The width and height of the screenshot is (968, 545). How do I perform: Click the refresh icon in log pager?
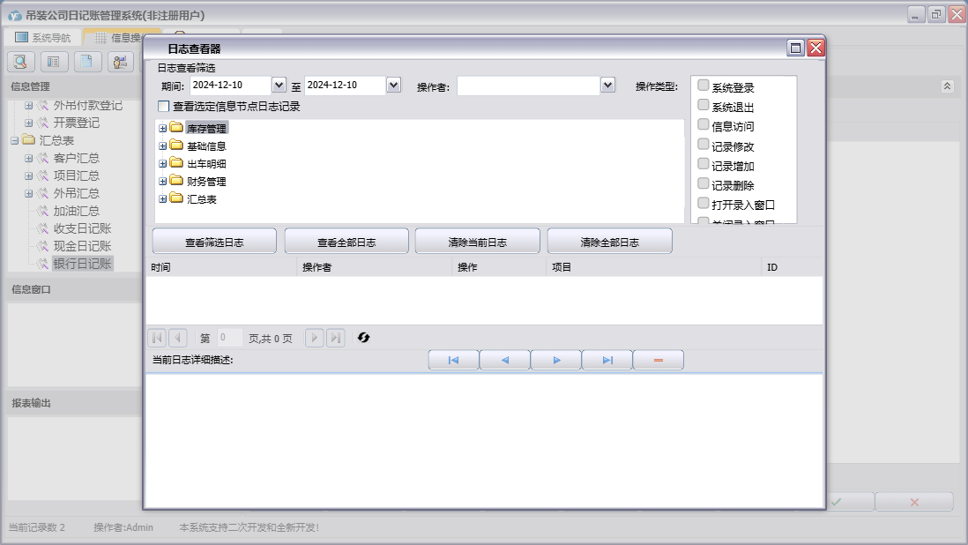[363, 338]
